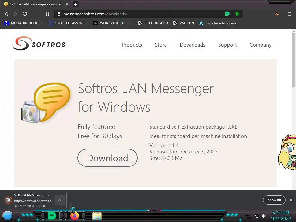Open the SMASH GLASS IN C... bookmark
This screenshot has height=222, width=296.
point(68,23)
